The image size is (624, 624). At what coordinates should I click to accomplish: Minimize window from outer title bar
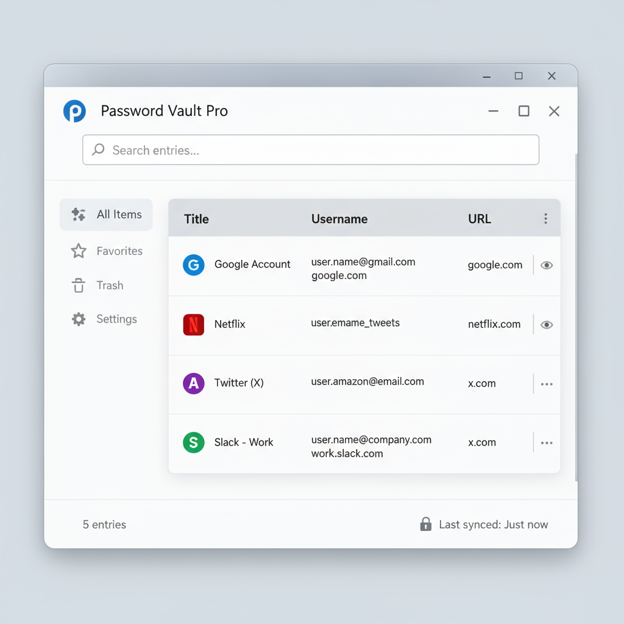tap(486, 76)
